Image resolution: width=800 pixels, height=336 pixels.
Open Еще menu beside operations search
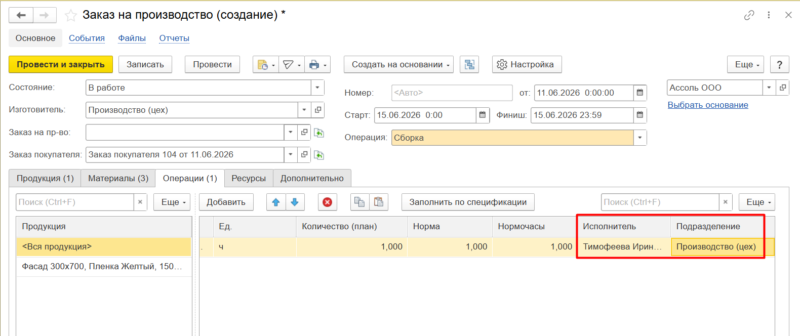tap(757, 202)
